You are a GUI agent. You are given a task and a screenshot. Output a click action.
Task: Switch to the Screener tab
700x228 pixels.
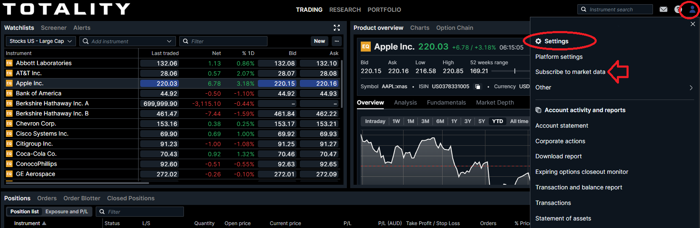coord(54,28)
